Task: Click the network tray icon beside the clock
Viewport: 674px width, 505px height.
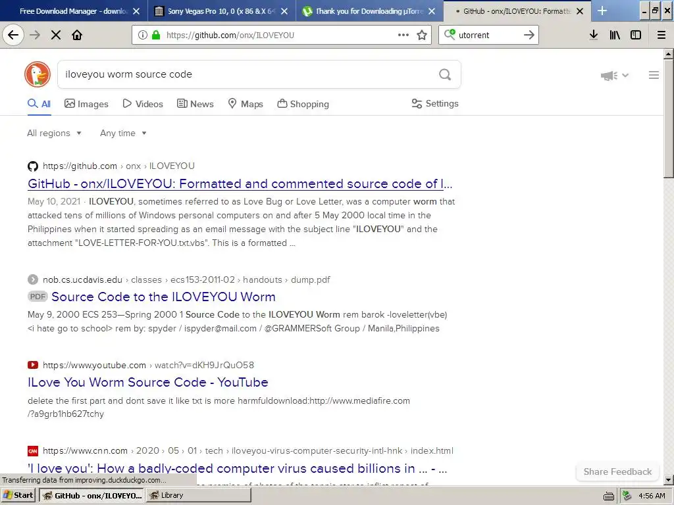Action: pyautogui.click(x=627, y=496)
